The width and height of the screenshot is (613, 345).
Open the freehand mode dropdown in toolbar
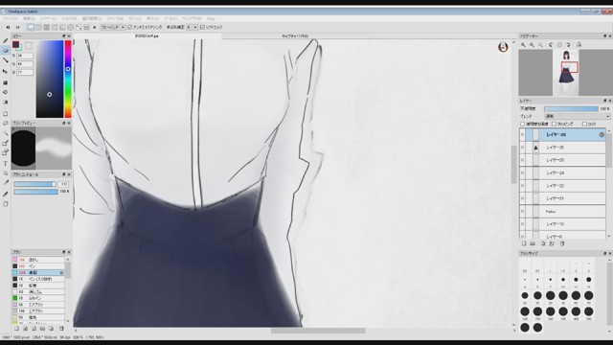(113, 28)
